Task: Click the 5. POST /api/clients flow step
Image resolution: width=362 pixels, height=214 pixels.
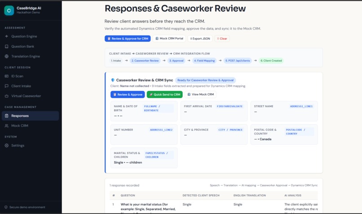Action: [238, 61]
